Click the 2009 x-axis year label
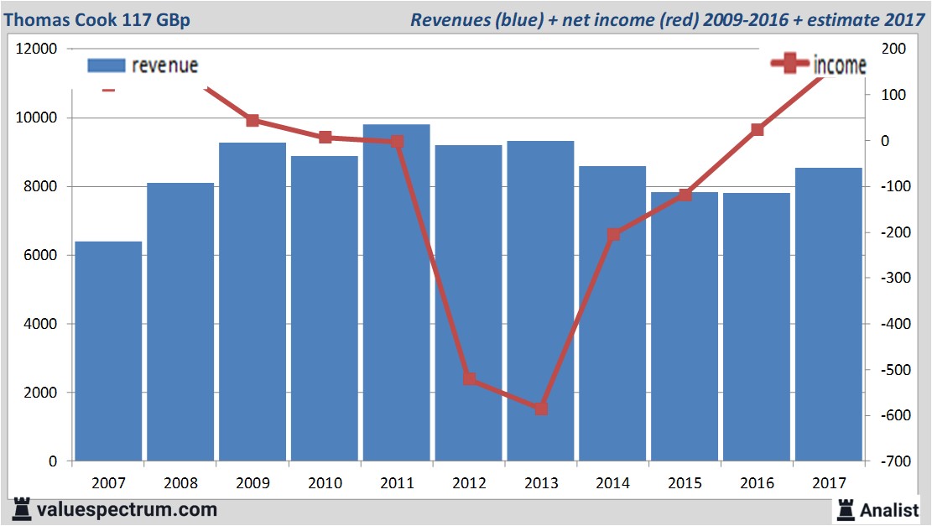 [x=253, y=482]
